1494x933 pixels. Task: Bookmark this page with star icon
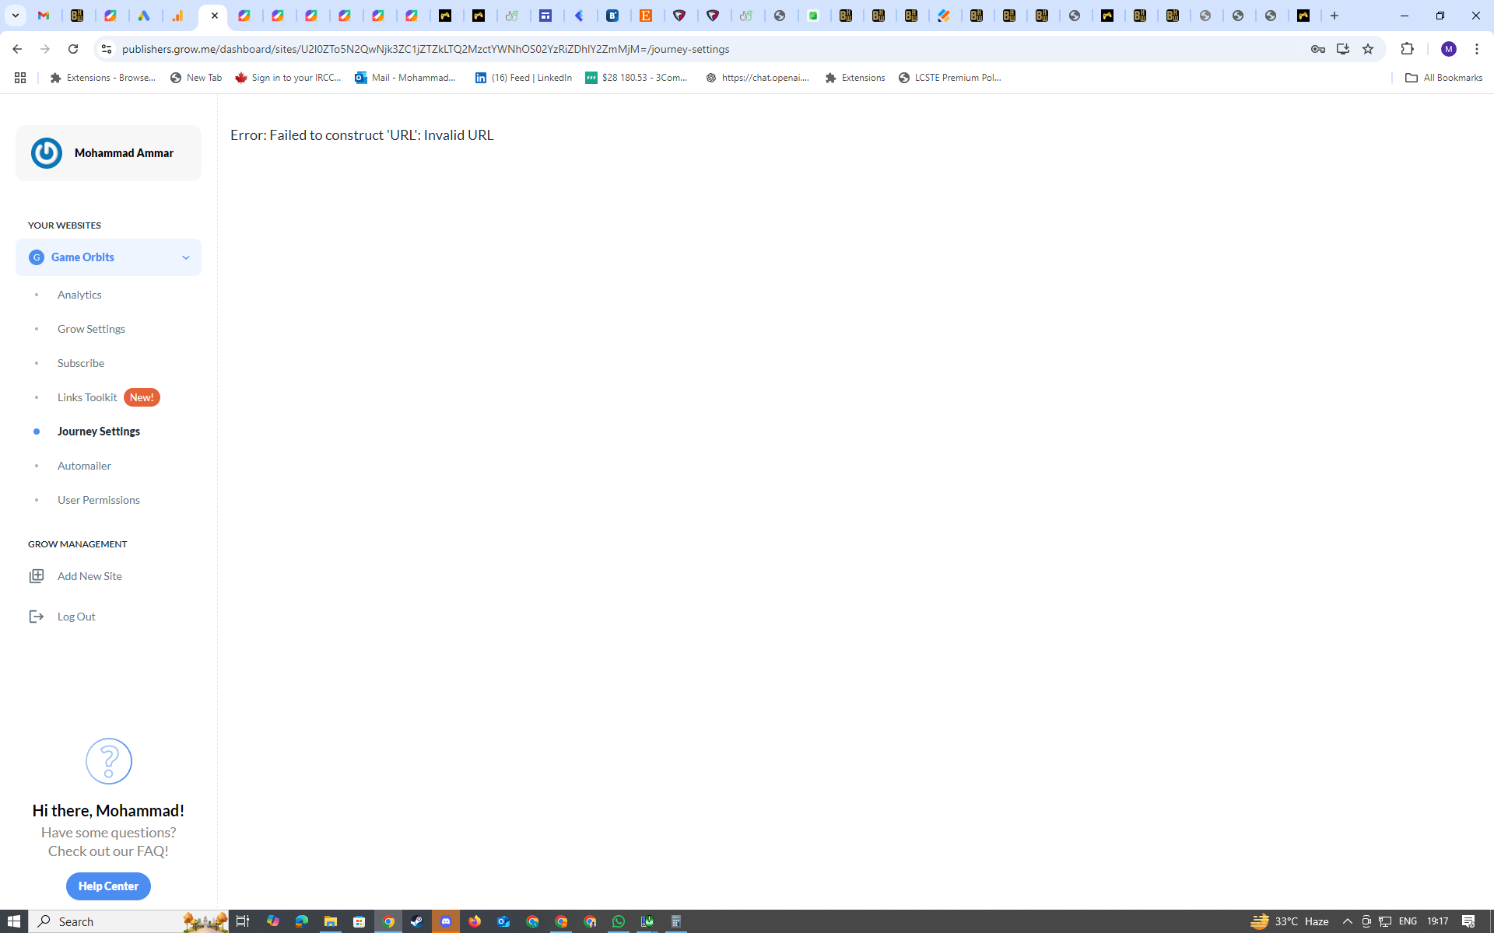[1368, 49]
